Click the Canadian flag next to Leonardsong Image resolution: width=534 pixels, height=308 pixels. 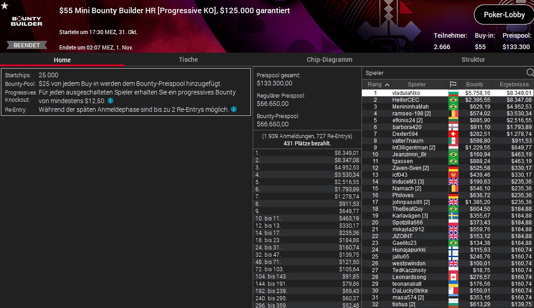click(453, 277)
